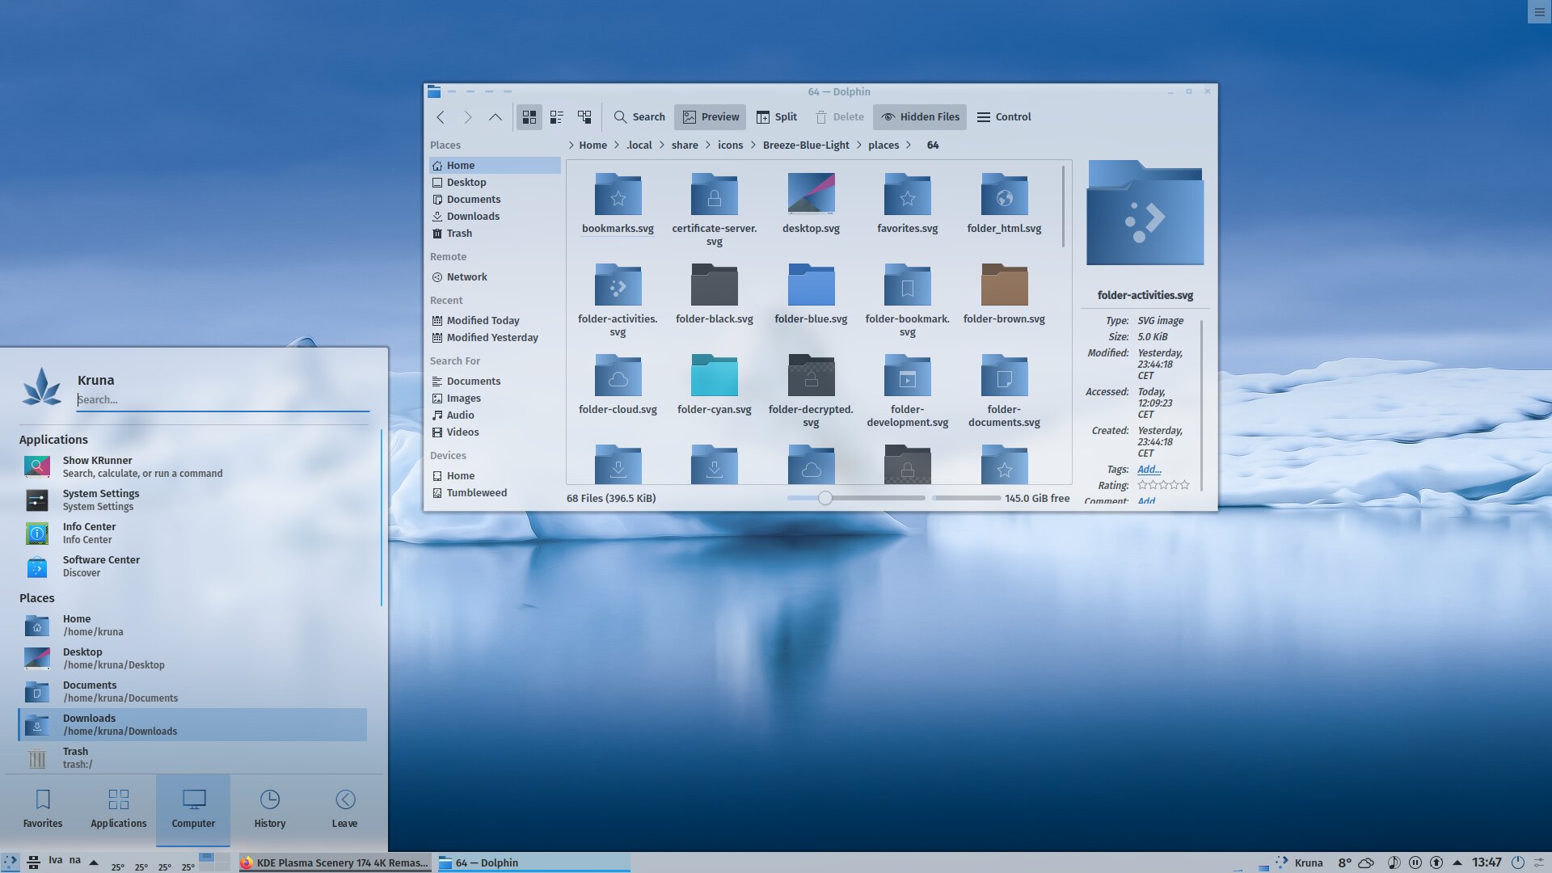Click '.local' in the breadcrumb path
The width and height of the screenshot is (1552, 873).
coord(639,145)
